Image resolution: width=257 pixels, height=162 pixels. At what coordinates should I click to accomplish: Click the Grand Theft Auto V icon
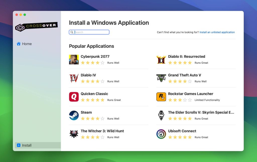click(x=161, y=78)
